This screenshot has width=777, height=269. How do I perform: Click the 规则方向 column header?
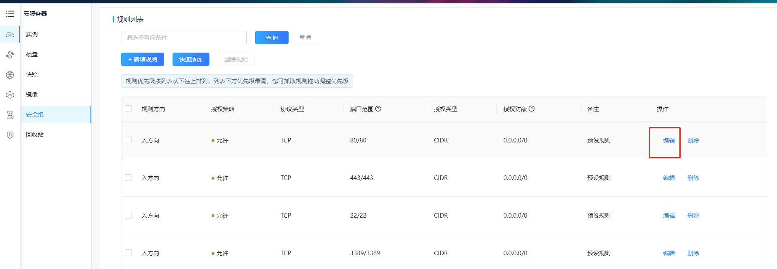(153, 109)
